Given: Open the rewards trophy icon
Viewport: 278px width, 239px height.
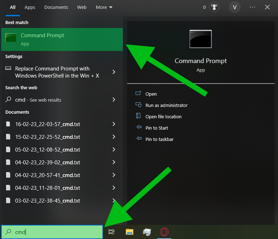Looking at the screenshot, I should 214,7.
